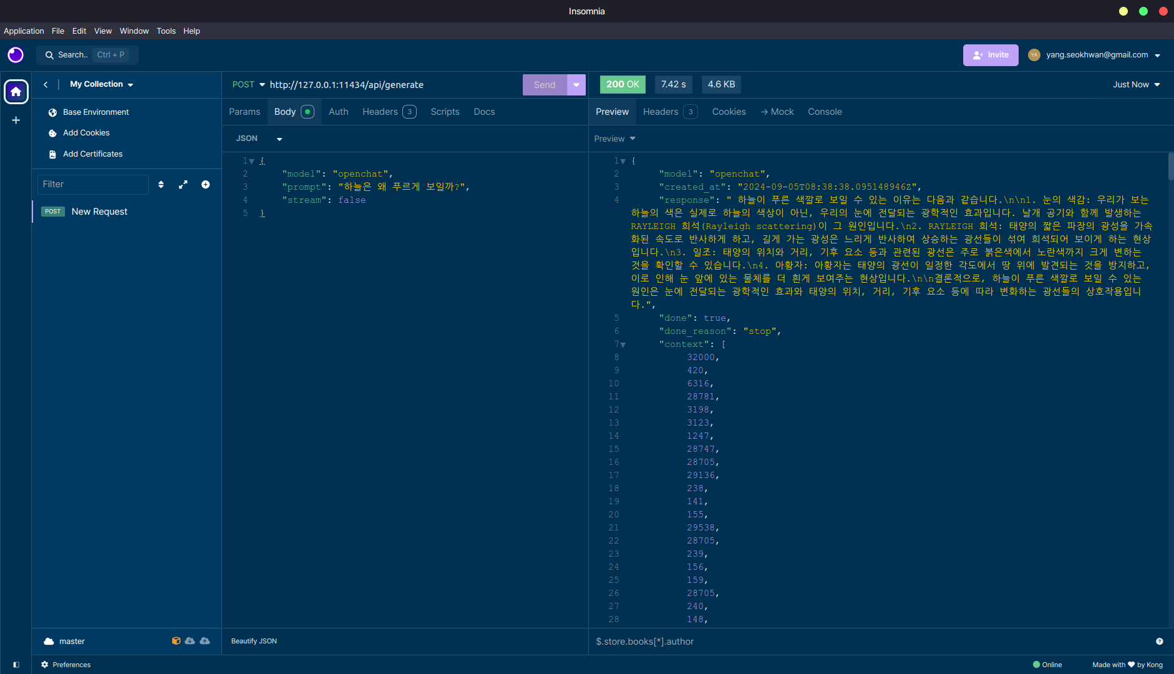Collapse request body root object
Screen dimensions: 1174x674
(x=251, y=161)
